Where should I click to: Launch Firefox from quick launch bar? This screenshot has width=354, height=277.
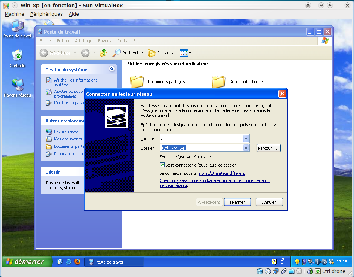pos(77,262)
